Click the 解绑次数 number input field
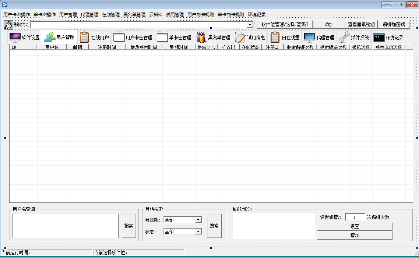 coord(355,217)
